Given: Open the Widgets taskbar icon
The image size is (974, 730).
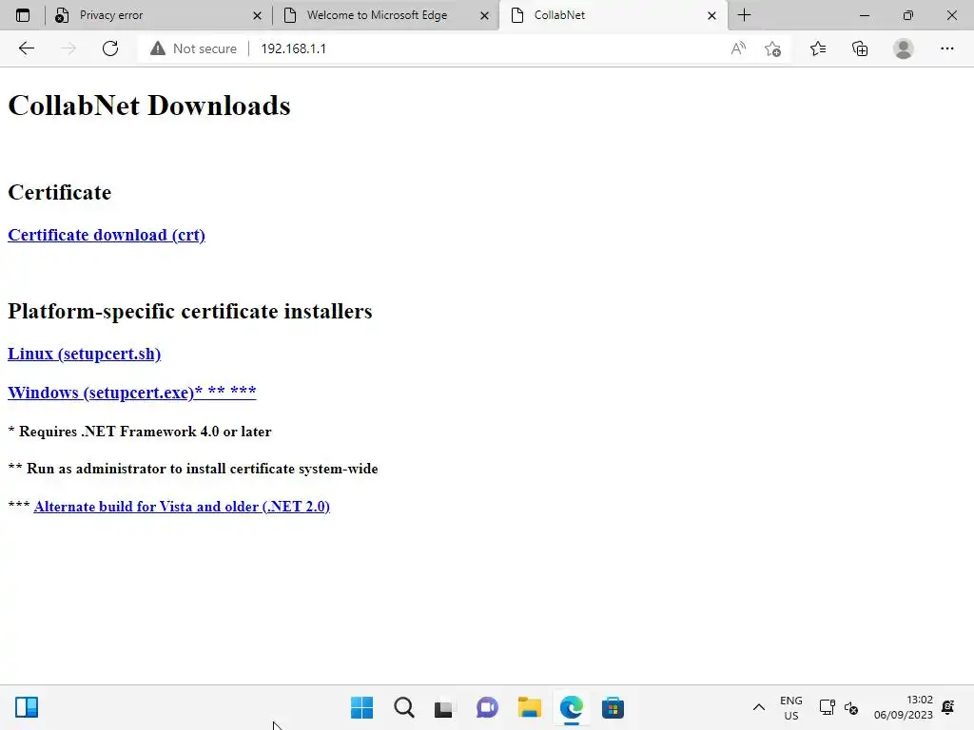Looking at the screenshot, I should [x=27, y=707].
